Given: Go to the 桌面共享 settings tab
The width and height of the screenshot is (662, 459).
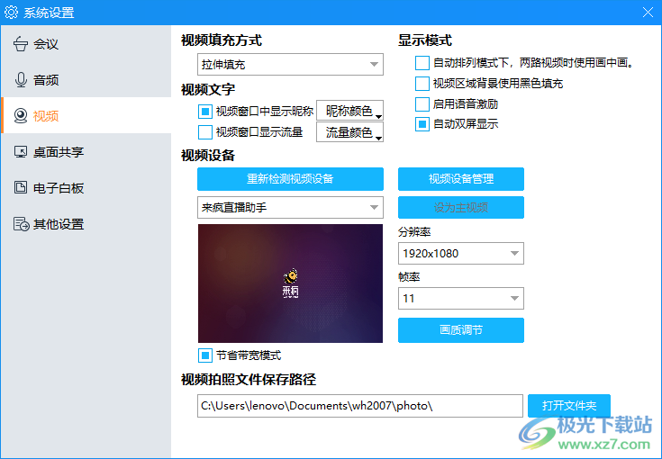Looking at the screenshot, I should coord(86,152).
